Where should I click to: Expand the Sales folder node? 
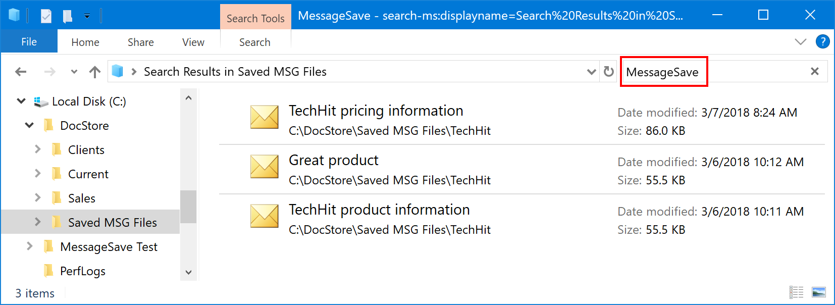(37, 197)
